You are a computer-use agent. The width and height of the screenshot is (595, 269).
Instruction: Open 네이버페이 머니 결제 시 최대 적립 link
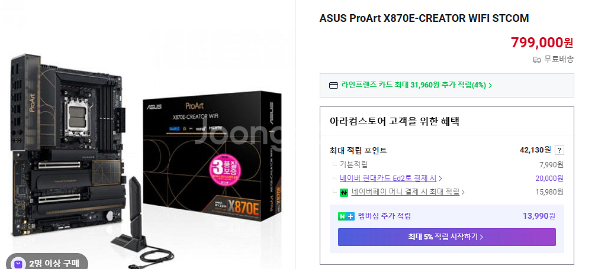[x=406, y=192]
